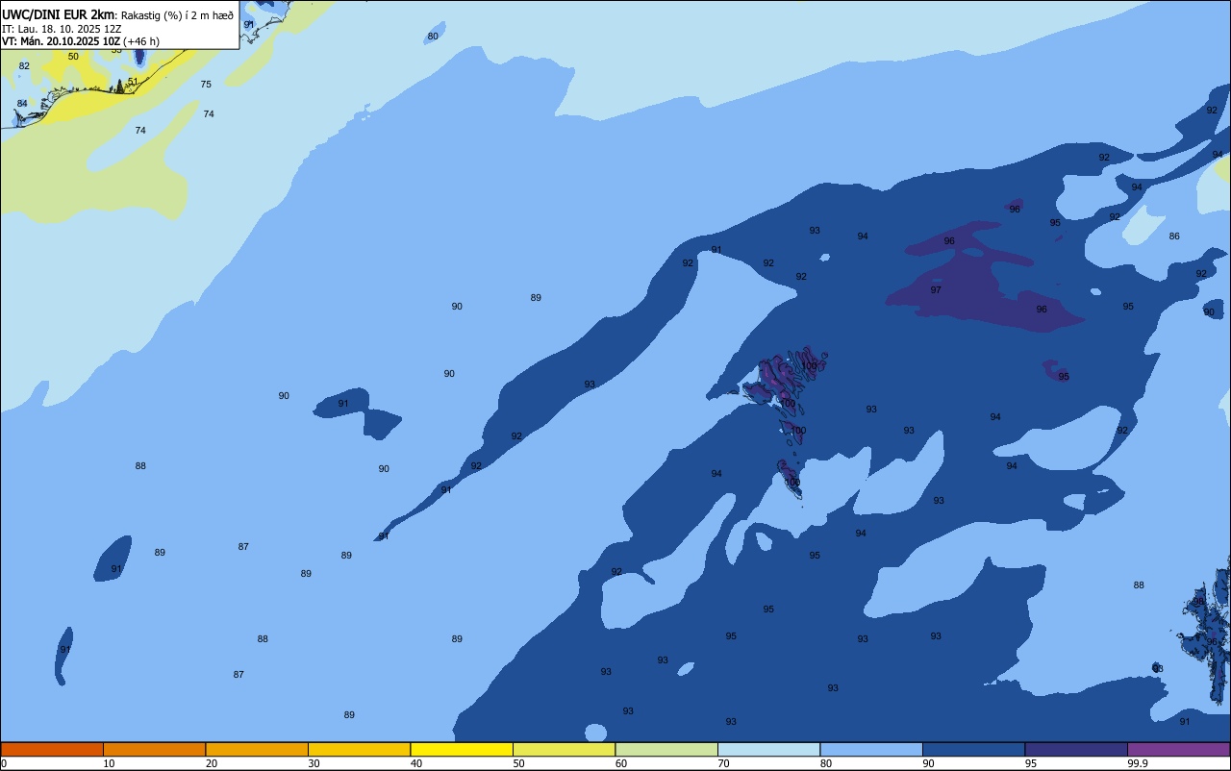1231x771 pixels.
Task: Select the dark blue 90–95 legend swatch
Action: 973,749
